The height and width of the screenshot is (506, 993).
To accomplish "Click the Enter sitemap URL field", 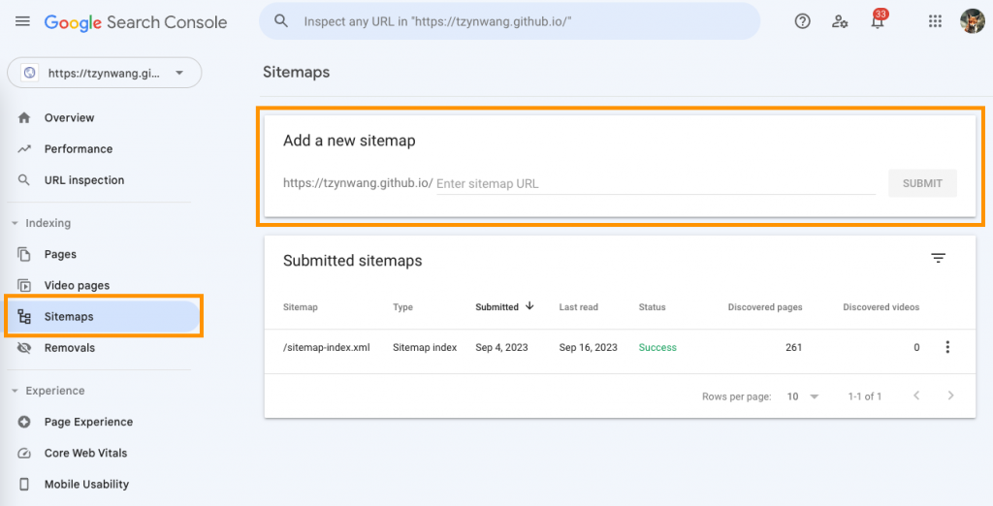I will pyautogui.click(x=656, y=183).
